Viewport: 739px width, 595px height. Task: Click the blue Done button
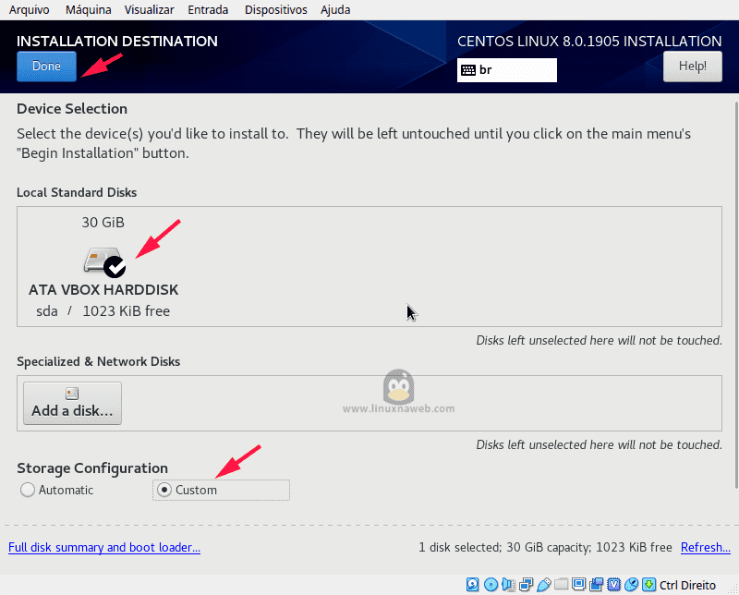[x=47, y=66]
